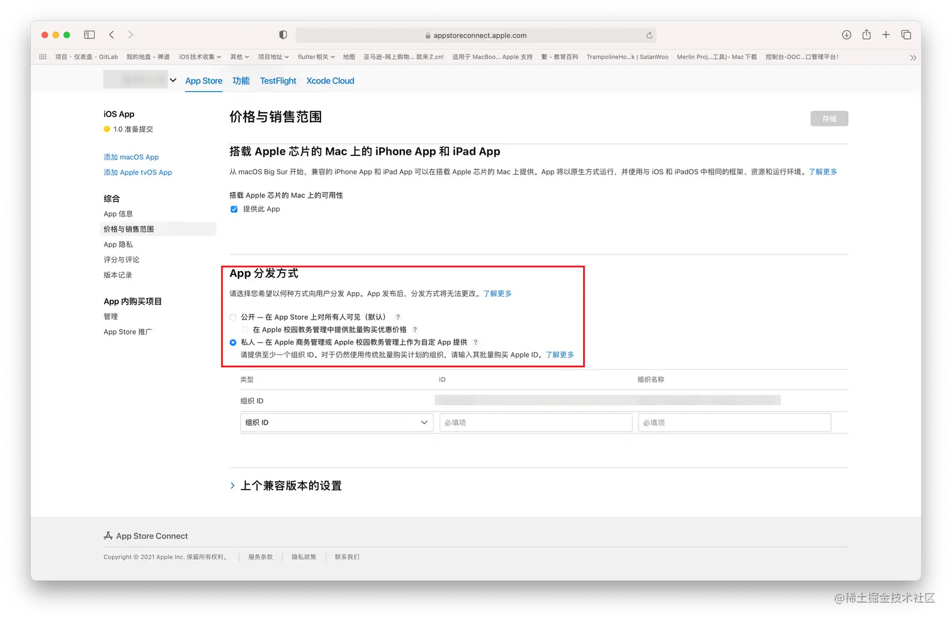Open 版本记录 in the sidebar
The image size is (952, 621).
coord(118,275)
